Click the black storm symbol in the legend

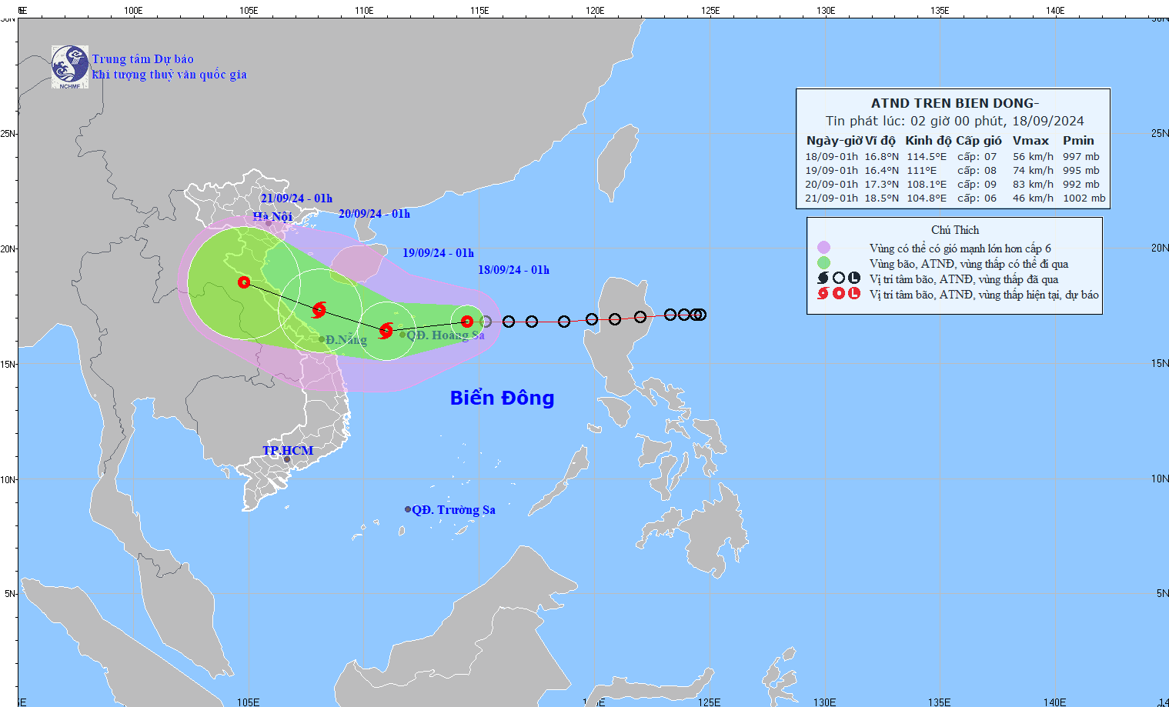pyautogui.click(x=823, y=278)
